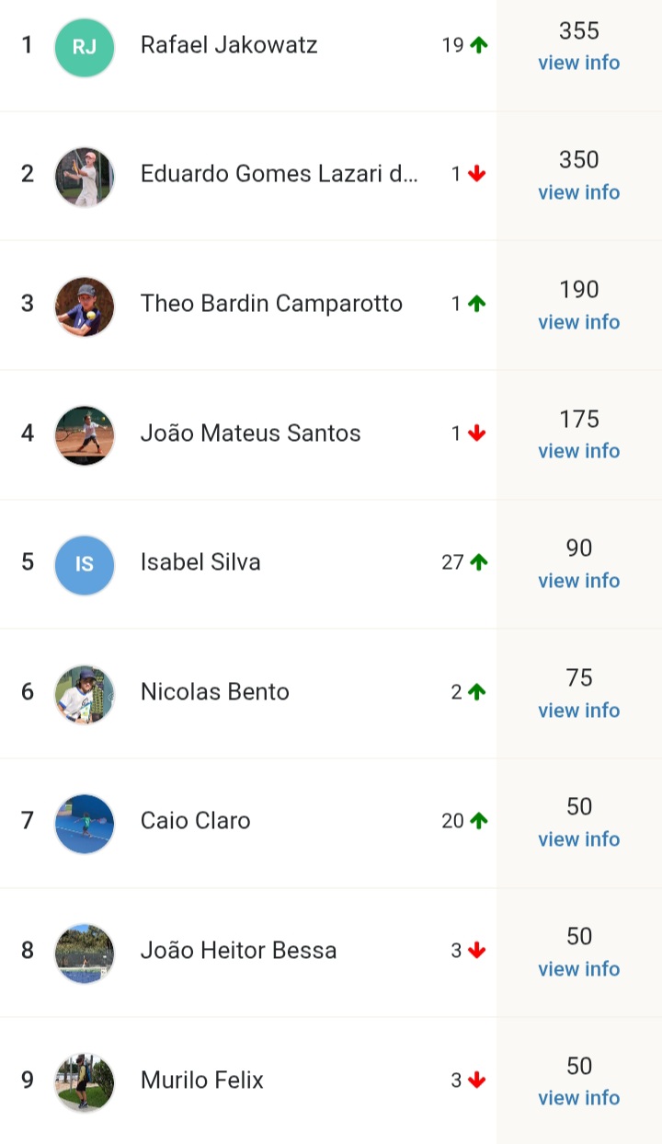Select the player name Theo Bardin Camparotto
The image size is (662, 1144).
coord(271,304)
